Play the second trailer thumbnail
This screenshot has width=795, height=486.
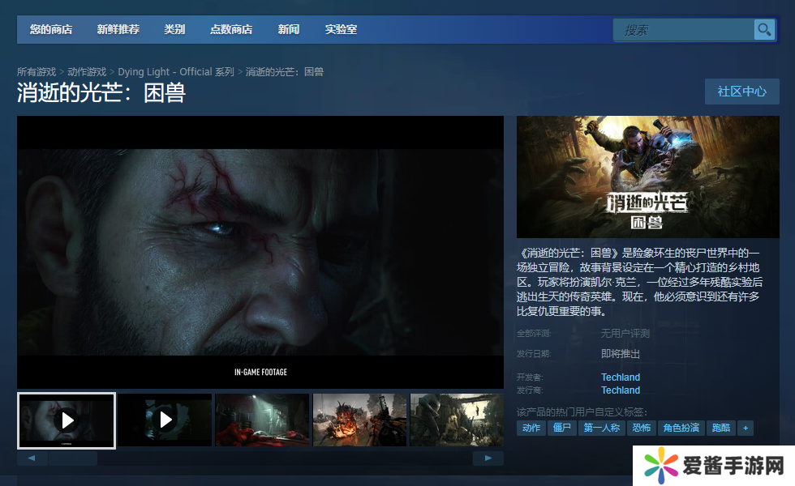point(165,420)
